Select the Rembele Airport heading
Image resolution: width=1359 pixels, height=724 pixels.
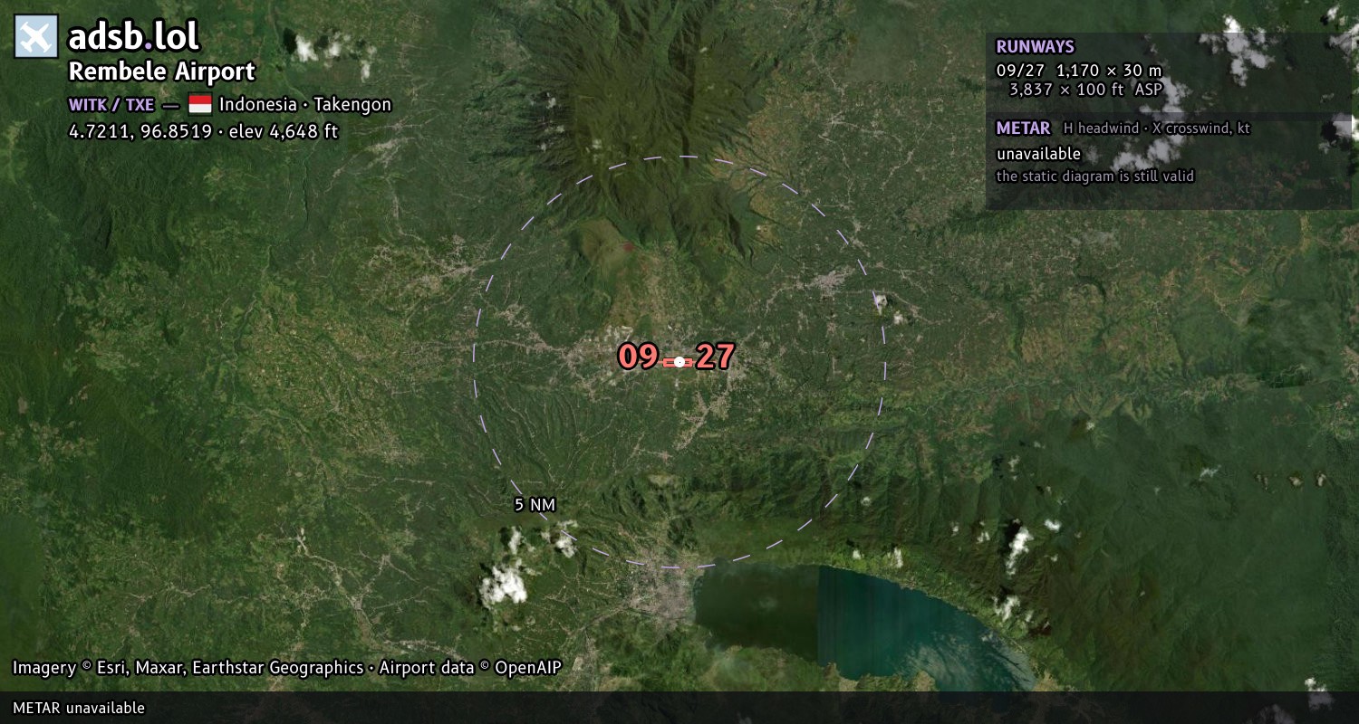coord(162,71)
